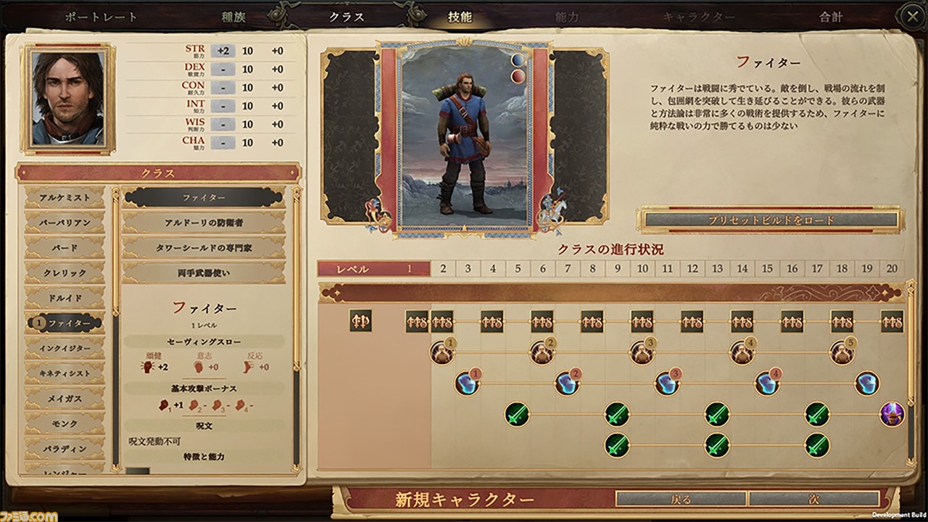928x522 pixels.
Task: Select level 10 in the class progression
Action: point(642,269)
